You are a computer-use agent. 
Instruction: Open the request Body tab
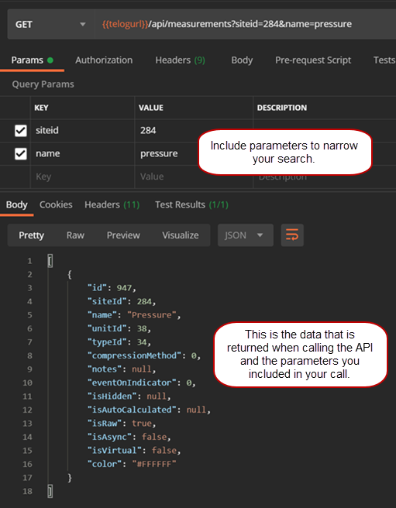(242, 60)
